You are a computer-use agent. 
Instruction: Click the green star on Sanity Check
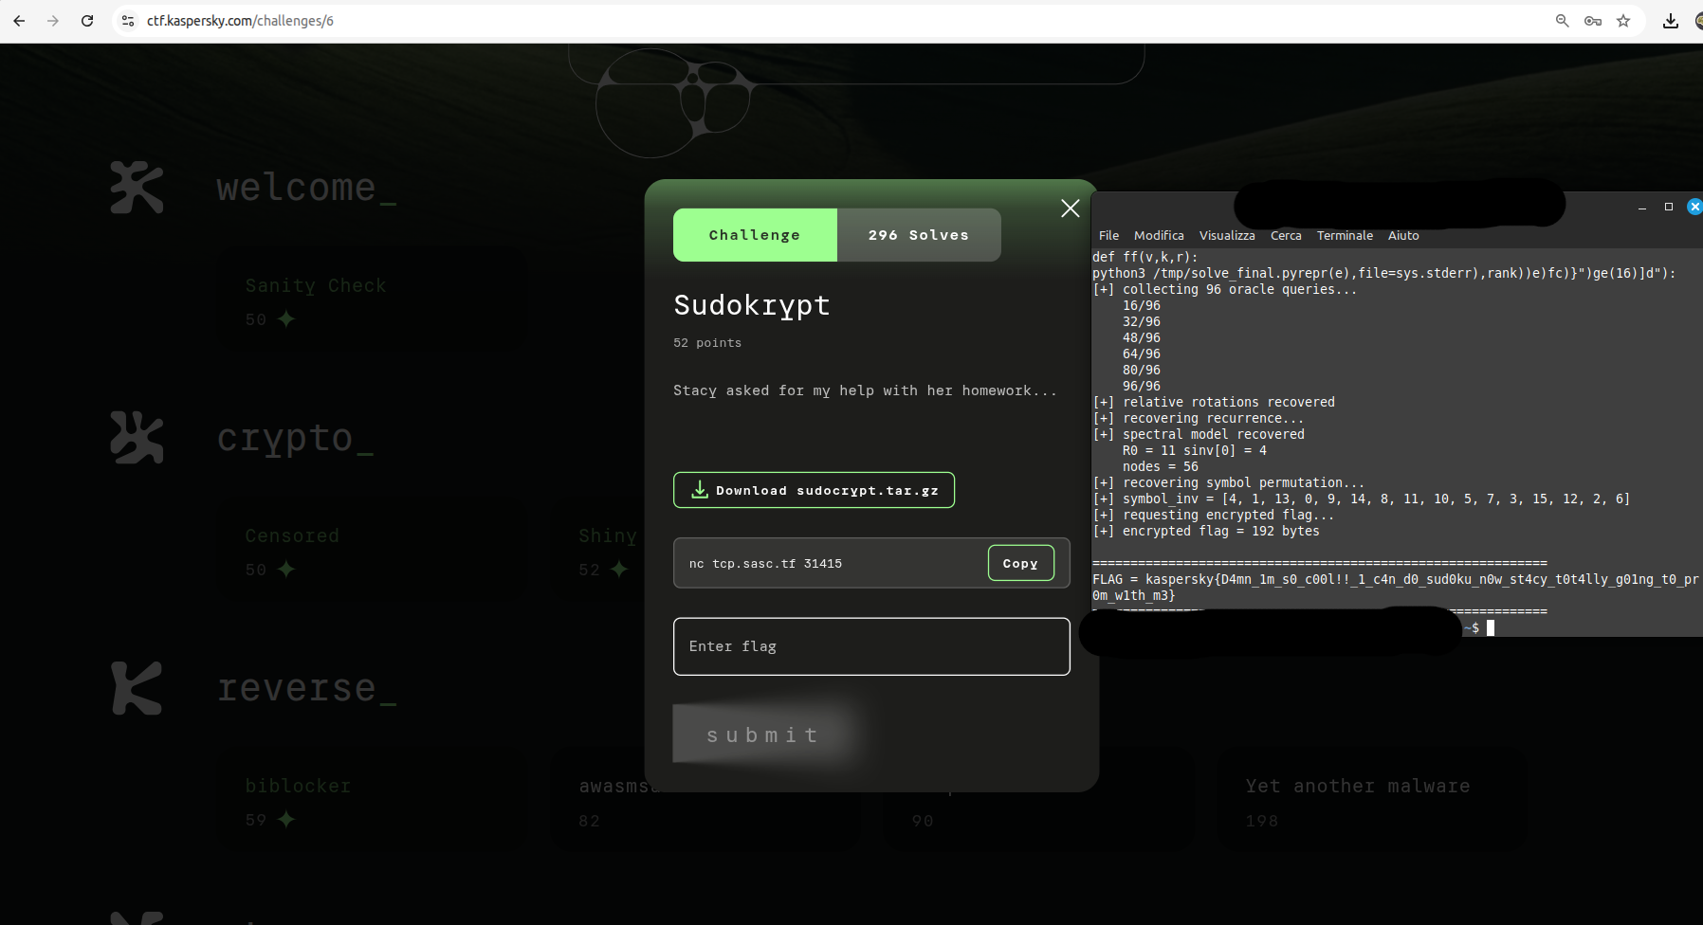click(286, 319)
